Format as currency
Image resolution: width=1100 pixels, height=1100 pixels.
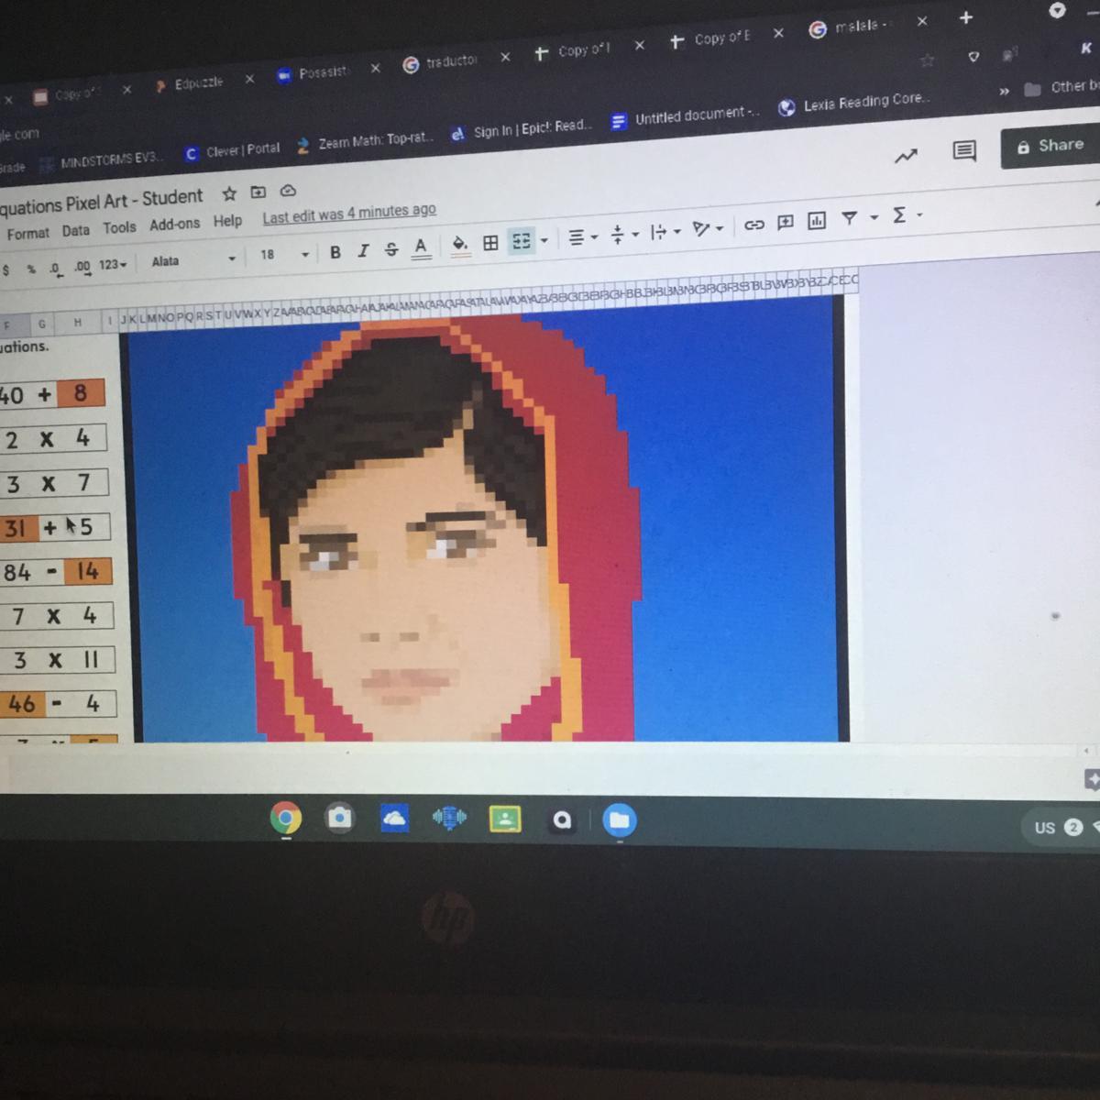6,270
